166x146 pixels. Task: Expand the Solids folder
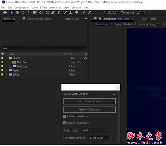click(6, 75)
